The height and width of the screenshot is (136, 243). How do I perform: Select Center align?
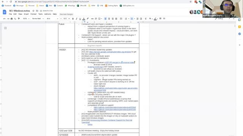pos(109,19)
